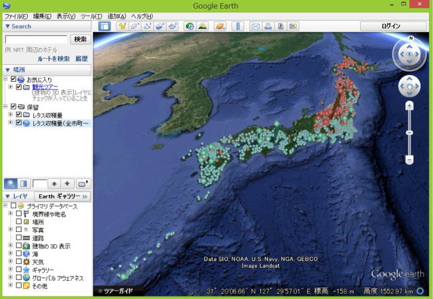
Task: Open the ツール(T) menu
Action: point(91,16)
